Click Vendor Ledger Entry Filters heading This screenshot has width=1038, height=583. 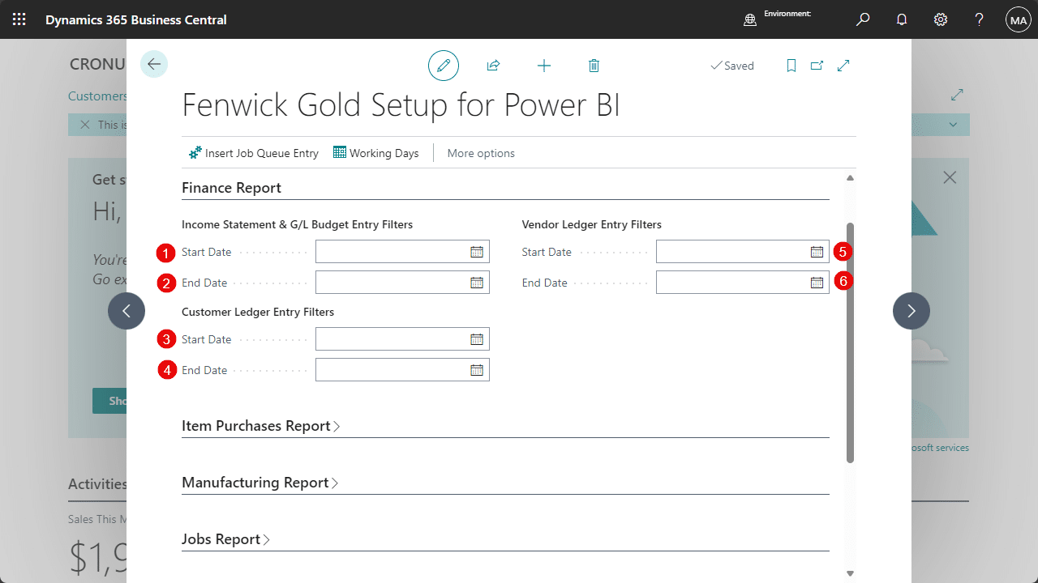point(592,224)
